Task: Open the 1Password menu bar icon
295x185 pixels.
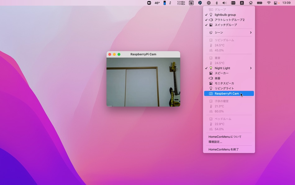Action: pyautogui.click(x=209, y=3)
